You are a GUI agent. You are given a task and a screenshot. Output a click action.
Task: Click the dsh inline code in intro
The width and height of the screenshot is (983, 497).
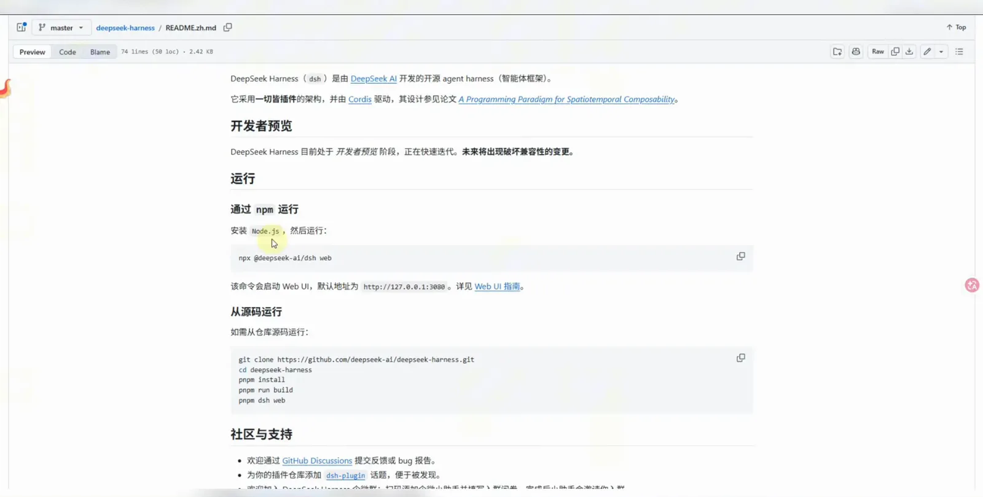tap(315, 79)
